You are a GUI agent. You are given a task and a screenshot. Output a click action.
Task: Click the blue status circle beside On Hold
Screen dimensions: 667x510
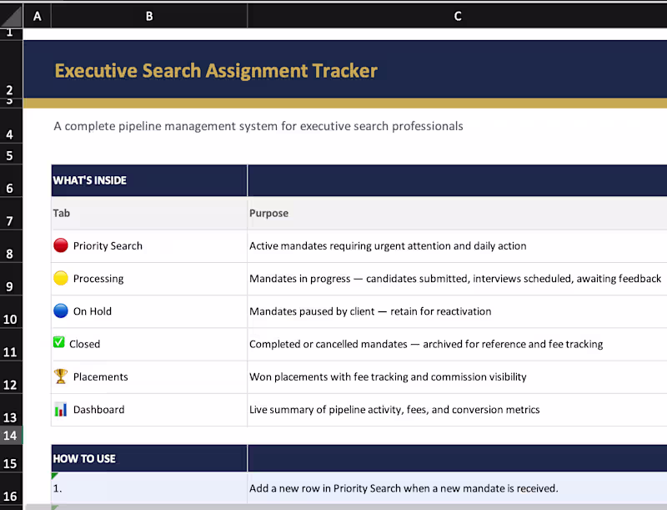(59, 311)
